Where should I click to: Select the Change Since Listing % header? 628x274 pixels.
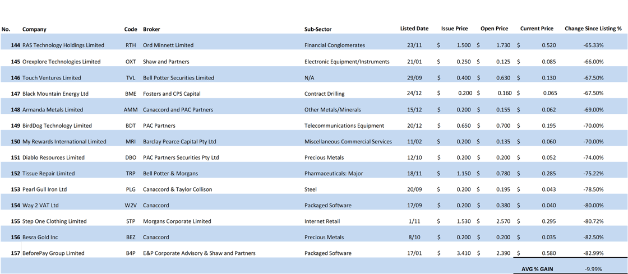pyautogui.click(x=593, y=29)
